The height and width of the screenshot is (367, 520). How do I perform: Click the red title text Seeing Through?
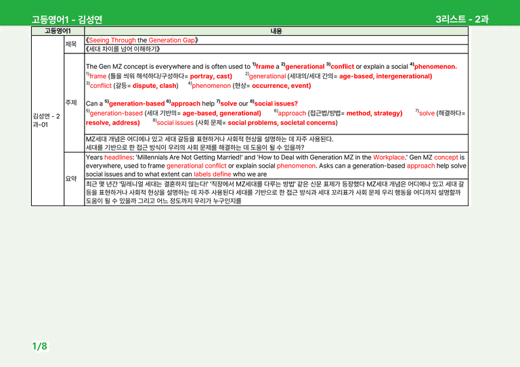(112, 40)
